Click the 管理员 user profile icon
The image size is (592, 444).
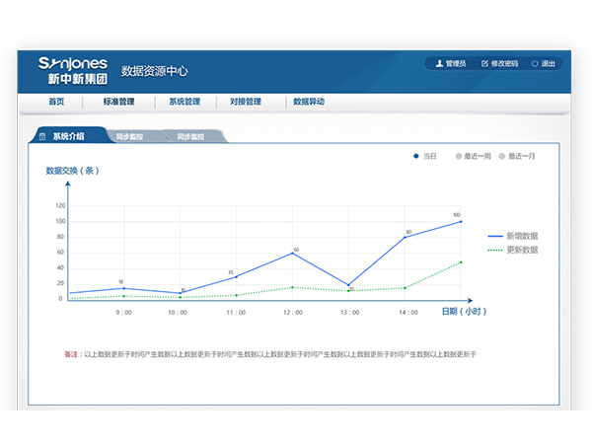click(x=438, y=64)
